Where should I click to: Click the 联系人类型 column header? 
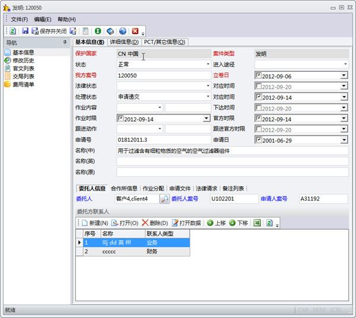click(167, 234)
